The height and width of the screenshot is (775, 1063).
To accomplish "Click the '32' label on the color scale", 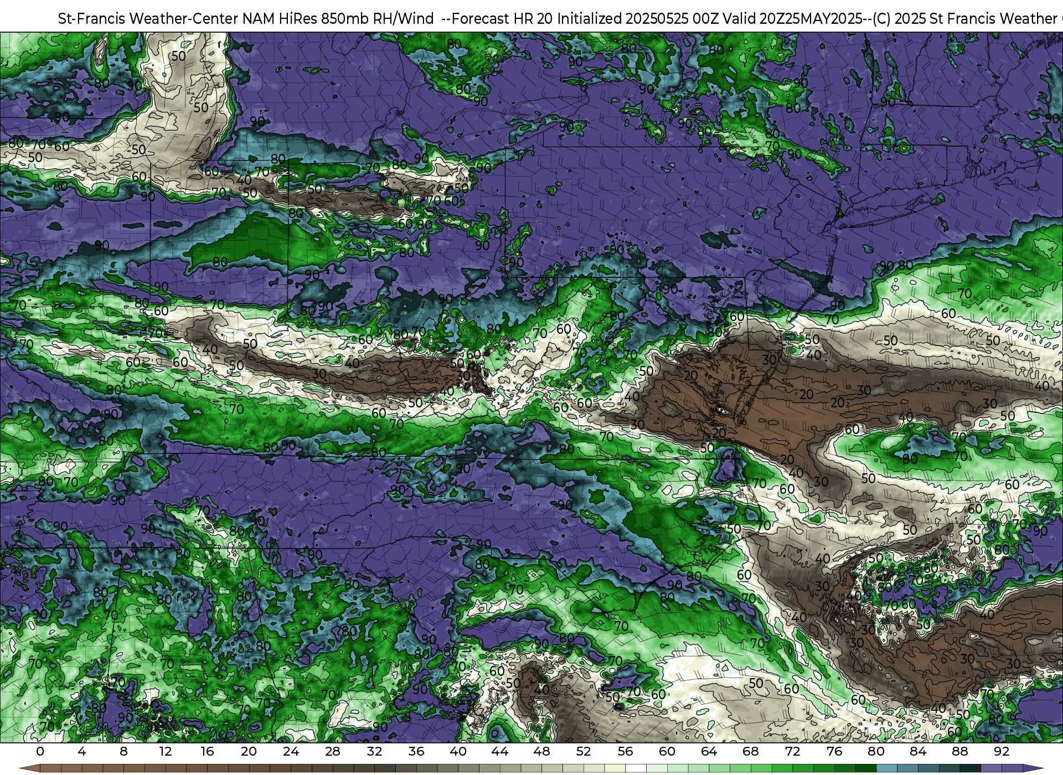I will 374,751.
